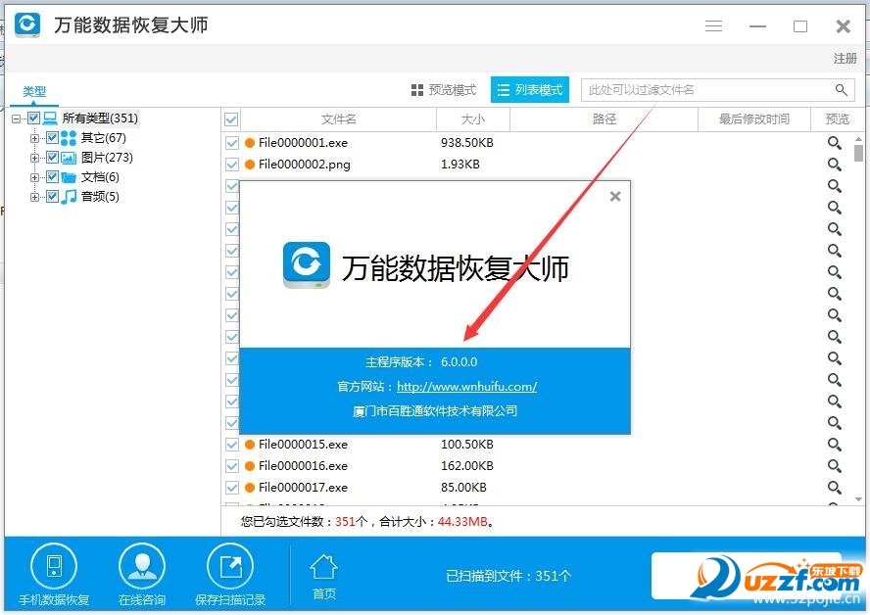The width and height of the screenshot is (870, 615).
Task: Select the File0000015.exe file name
Action: click(x=303, y=445)
